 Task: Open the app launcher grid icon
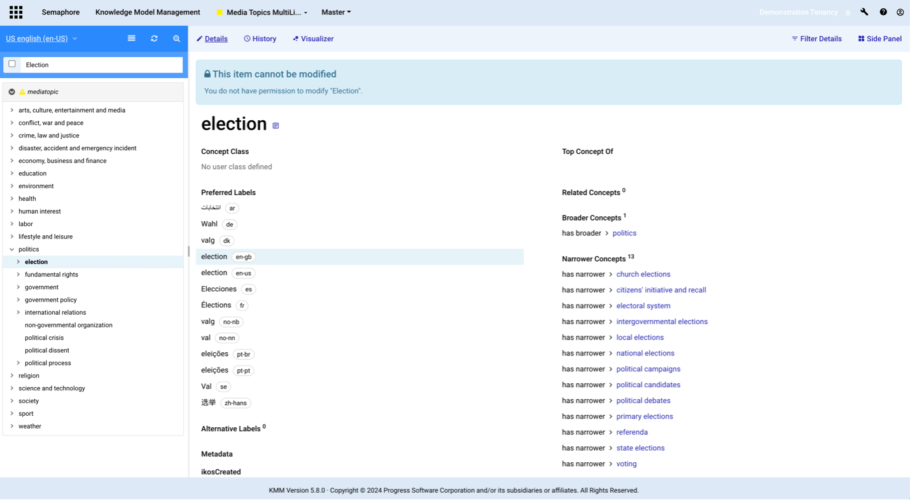click(16, 12)
